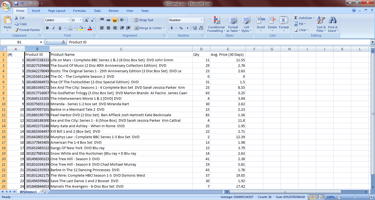Apply comma style
This screenshot has width=375, height=200.
[x=187, y=28]
